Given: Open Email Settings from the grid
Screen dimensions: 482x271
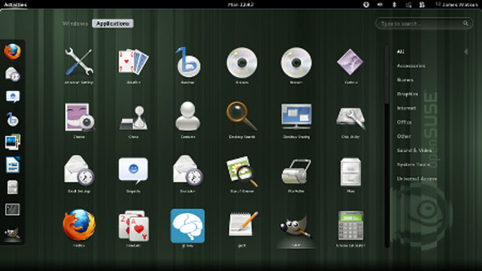Looking at the screenshot, I should 79,174.
